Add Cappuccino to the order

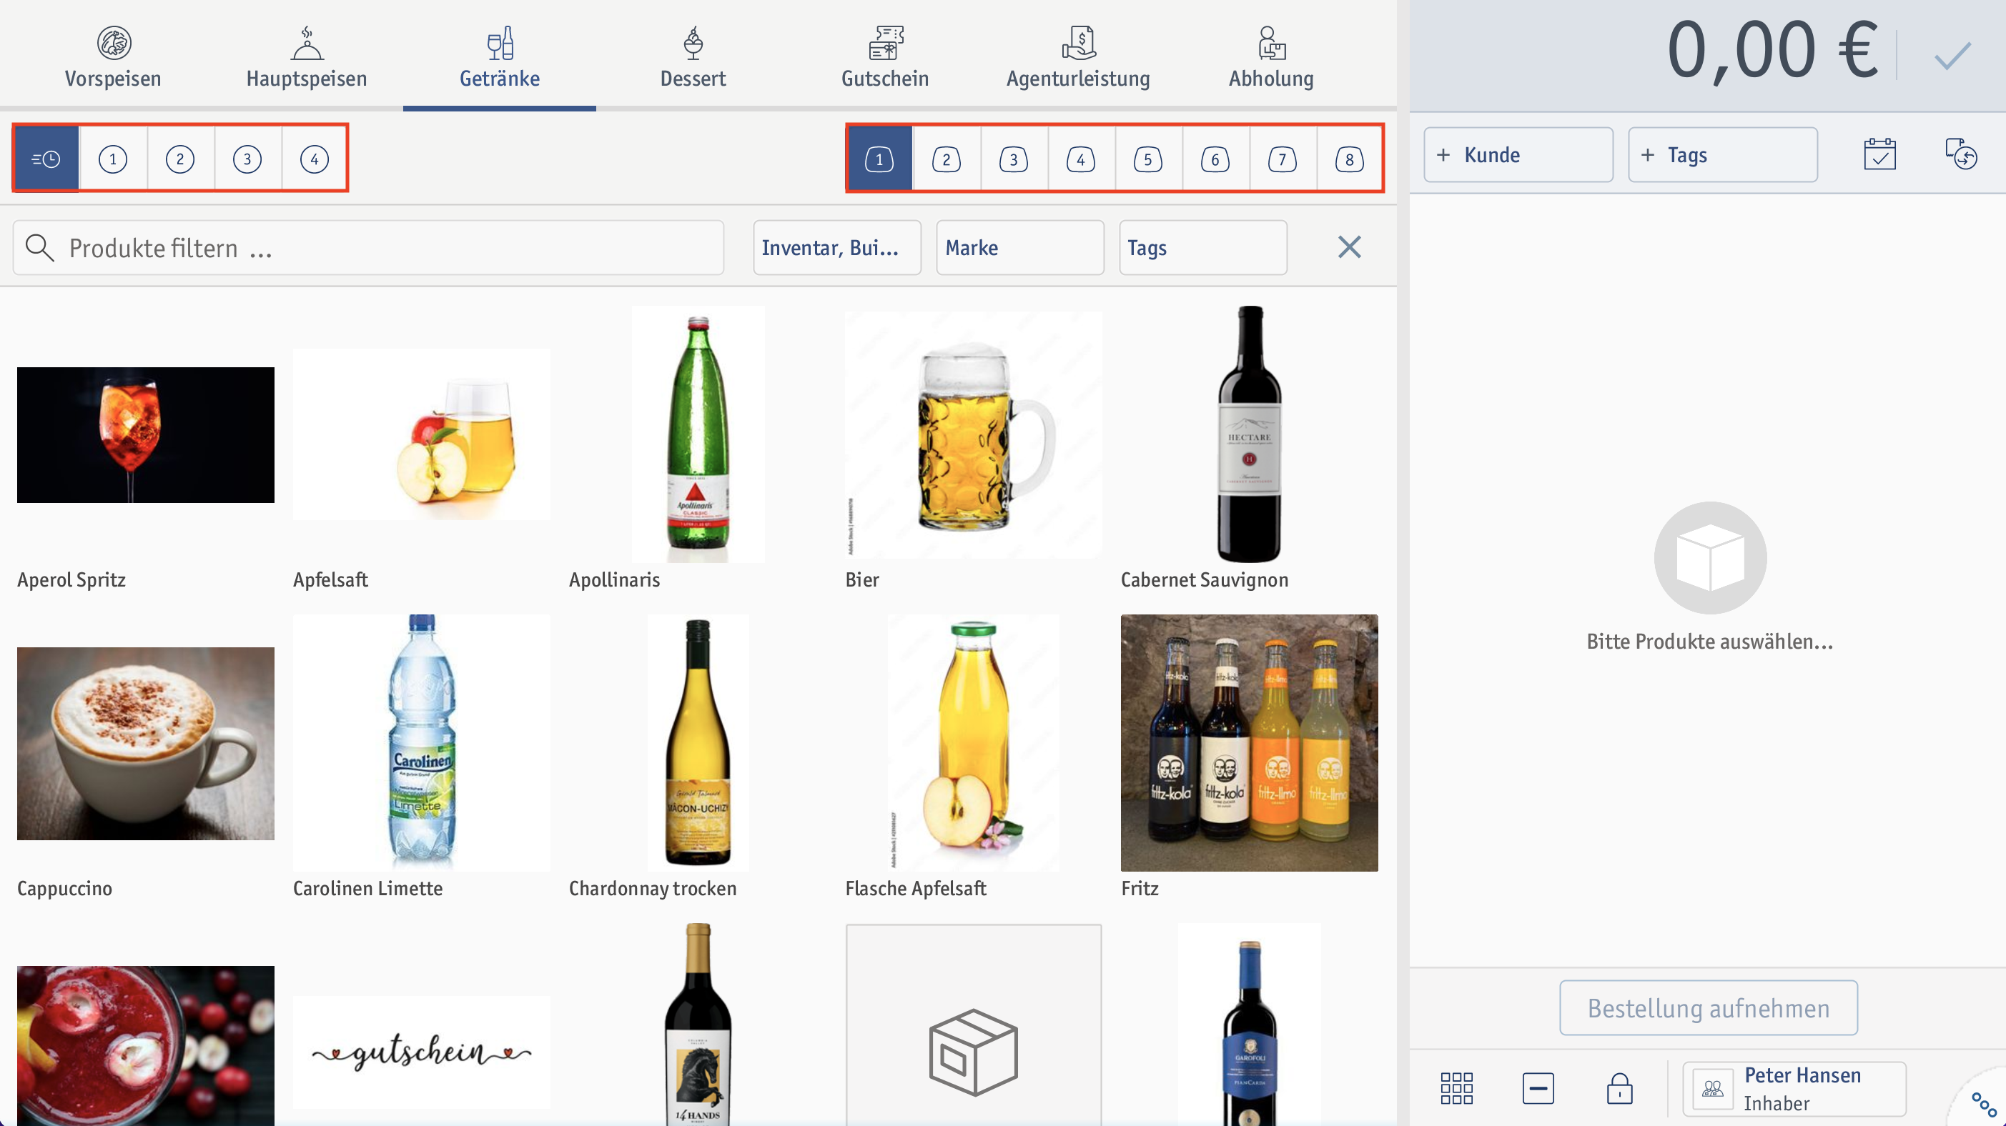pyautogui.click(x=146, y=743)
